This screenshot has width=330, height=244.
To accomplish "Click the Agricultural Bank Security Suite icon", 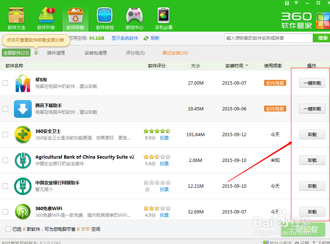I will pos(23,160).
